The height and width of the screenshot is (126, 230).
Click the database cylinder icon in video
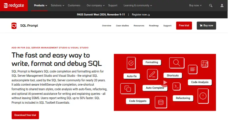point(161,102)
